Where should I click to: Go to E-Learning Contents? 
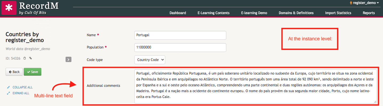coord(213,13)
